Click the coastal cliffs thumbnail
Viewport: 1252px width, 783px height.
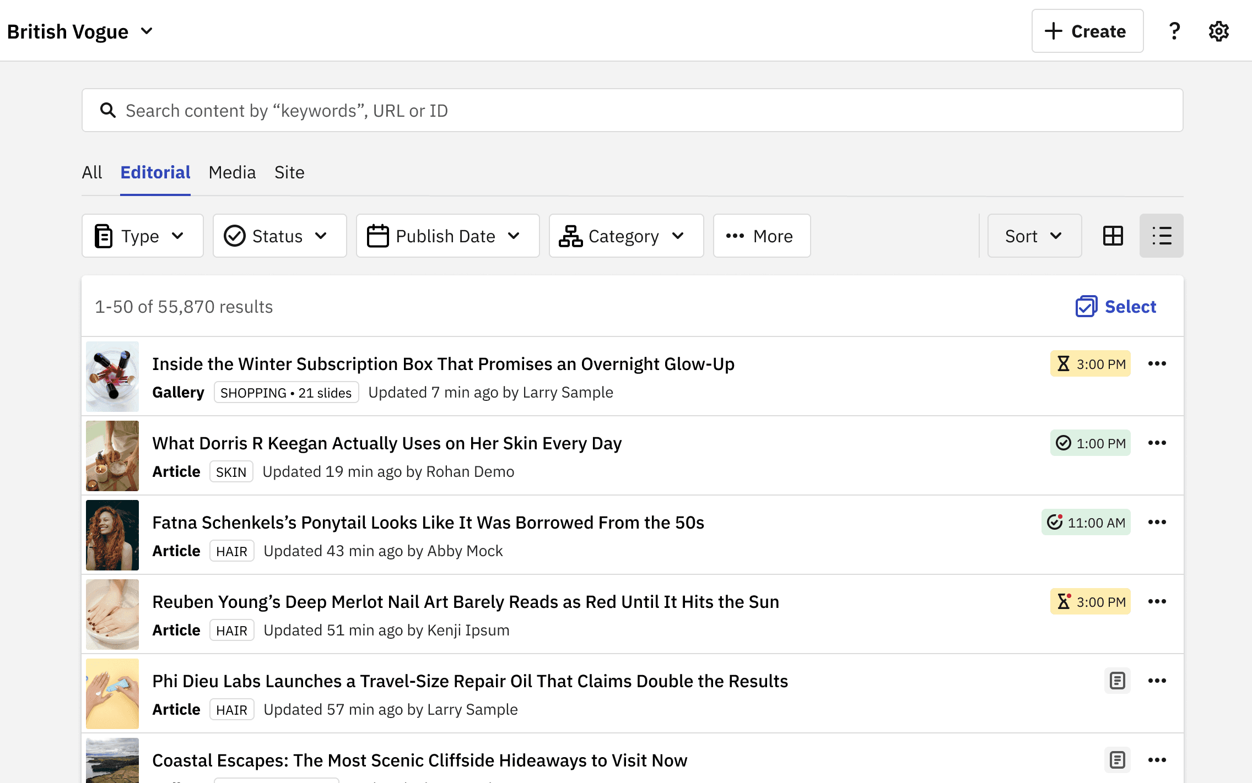(x=112, y=760)
